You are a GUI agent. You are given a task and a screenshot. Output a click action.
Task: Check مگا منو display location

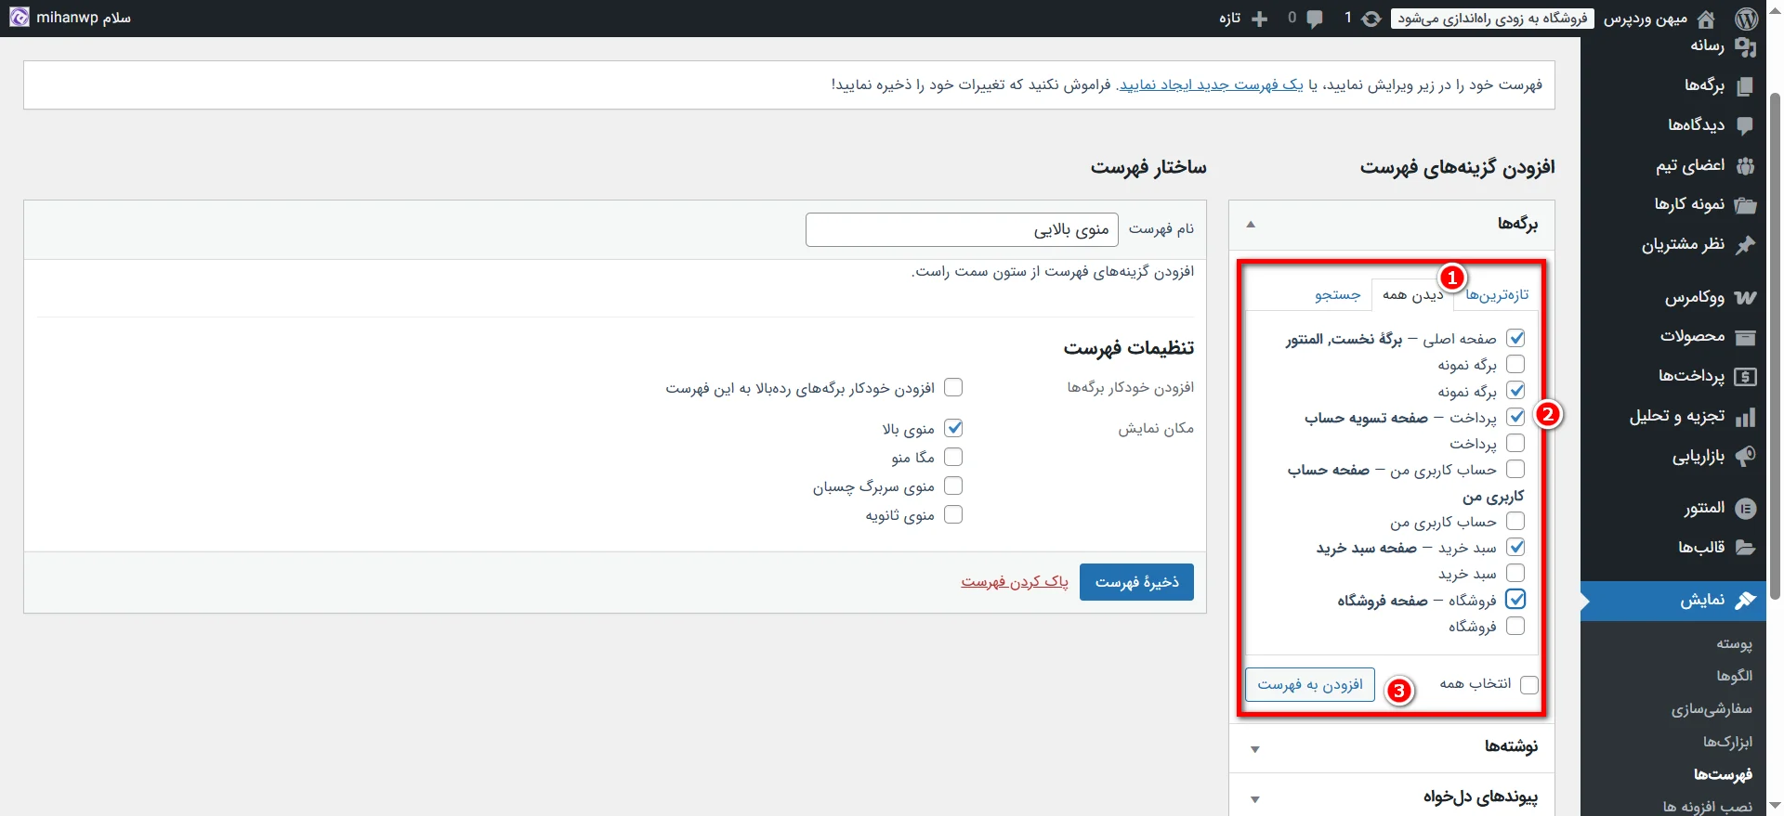pyautogui.click(x=953, y=457)
